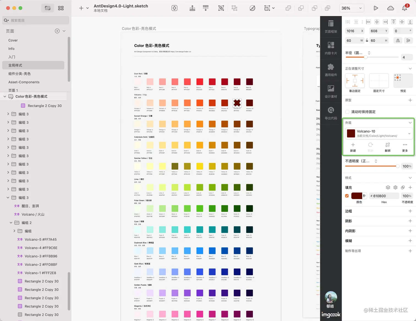Click 更多 style options
The width and height of the screenshot is (416, 321).
point(405,147)
